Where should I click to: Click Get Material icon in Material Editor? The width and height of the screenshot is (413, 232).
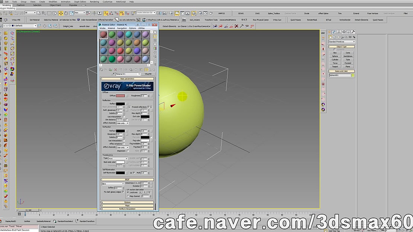(x=102, y=69)
